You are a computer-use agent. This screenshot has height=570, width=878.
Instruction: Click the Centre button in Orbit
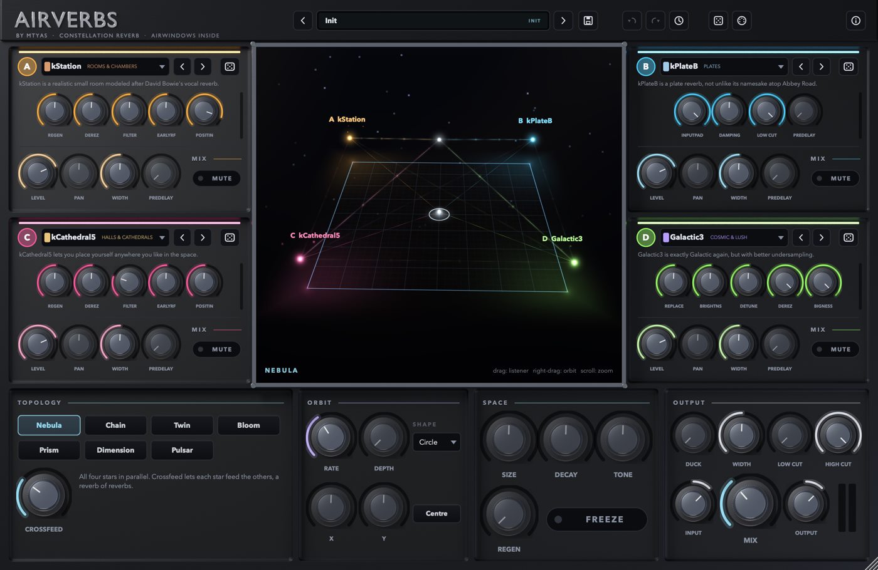[x=436, y=514]
